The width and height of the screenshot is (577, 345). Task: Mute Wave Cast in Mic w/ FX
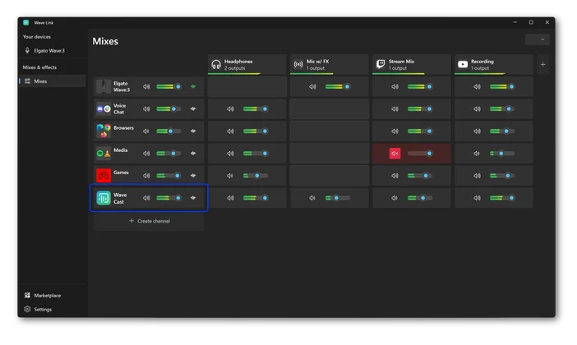[x=312, y=198]
